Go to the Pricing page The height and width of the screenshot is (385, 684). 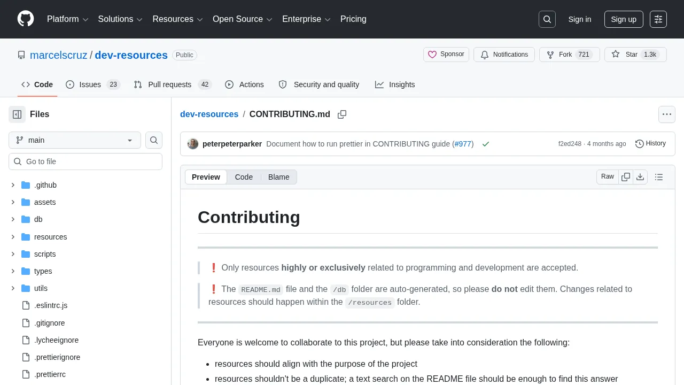353,19
